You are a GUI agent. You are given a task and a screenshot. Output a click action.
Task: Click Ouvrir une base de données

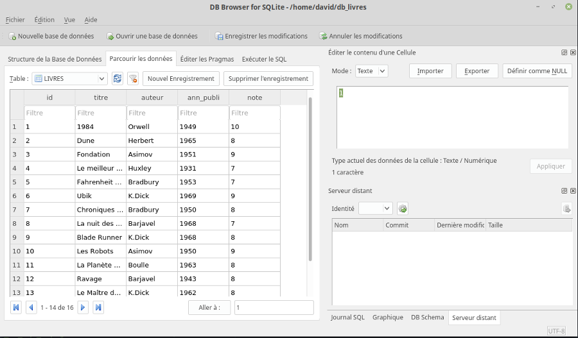tap(152, 36)
